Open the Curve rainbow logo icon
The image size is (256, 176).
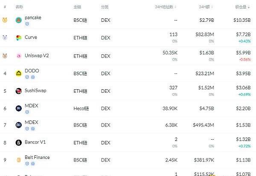[x=19, y=38]
